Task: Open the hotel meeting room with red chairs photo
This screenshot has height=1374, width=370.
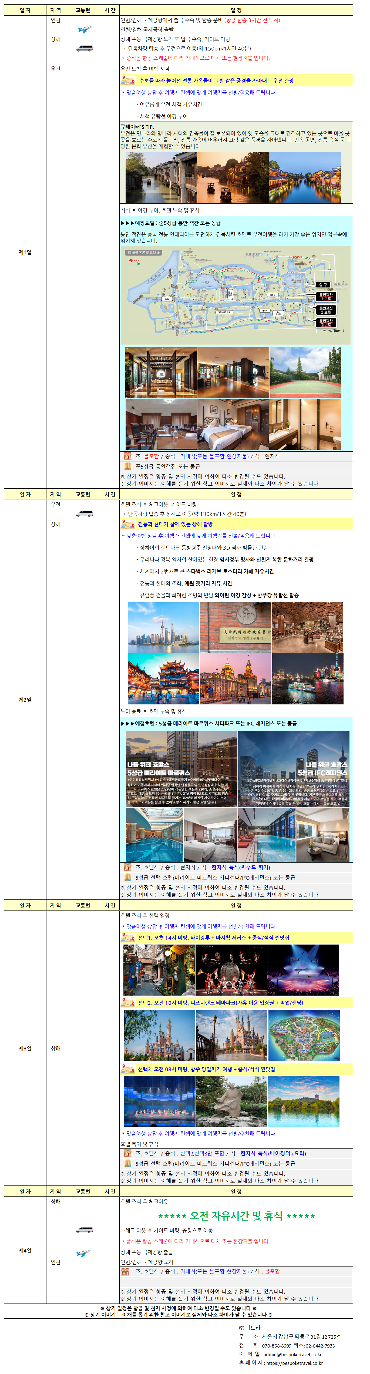Action: click(161, 425)
